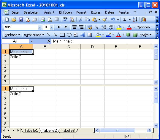Select the Oval drawing tool
The height and width of the screenshot is (140, 160).
69,35
